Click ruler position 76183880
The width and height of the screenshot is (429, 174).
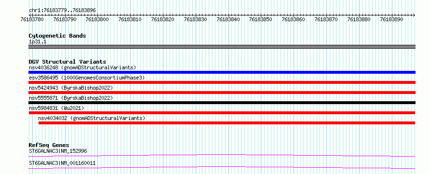[359, 19]
